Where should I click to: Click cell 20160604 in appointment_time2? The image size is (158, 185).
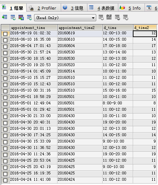point(80,47)
